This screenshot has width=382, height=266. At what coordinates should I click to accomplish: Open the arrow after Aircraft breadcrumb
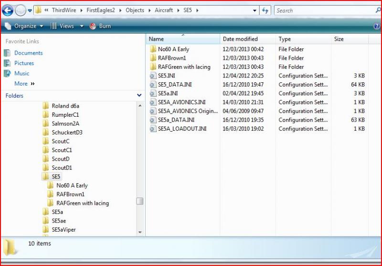pos(178,11)
